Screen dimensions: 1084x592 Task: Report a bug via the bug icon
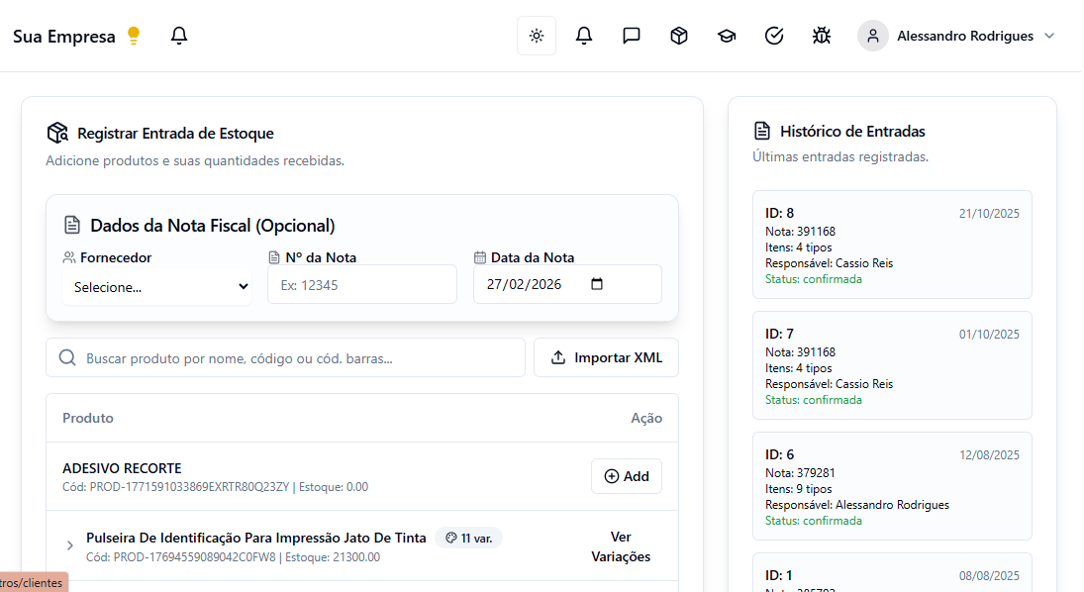click(x=822, y=35)
